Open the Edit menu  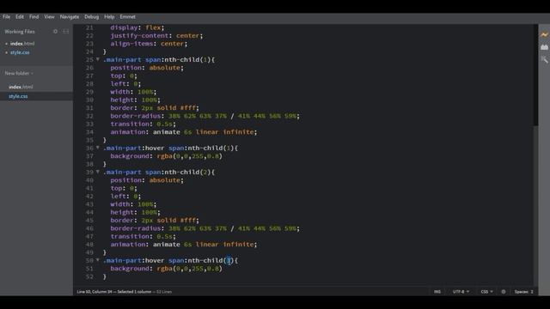(20, 17)
